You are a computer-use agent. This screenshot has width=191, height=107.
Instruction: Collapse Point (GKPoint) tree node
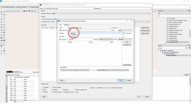click(163, 54)
